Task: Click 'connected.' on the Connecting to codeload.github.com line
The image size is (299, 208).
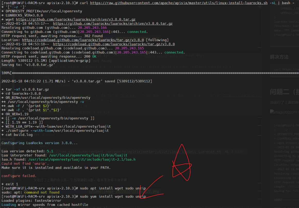Action: [175, 52]
